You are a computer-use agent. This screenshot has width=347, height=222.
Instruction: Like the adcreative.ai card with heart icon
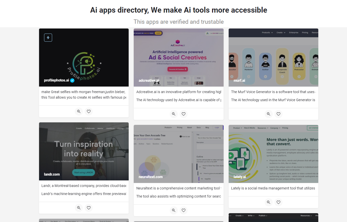(184, 114)
